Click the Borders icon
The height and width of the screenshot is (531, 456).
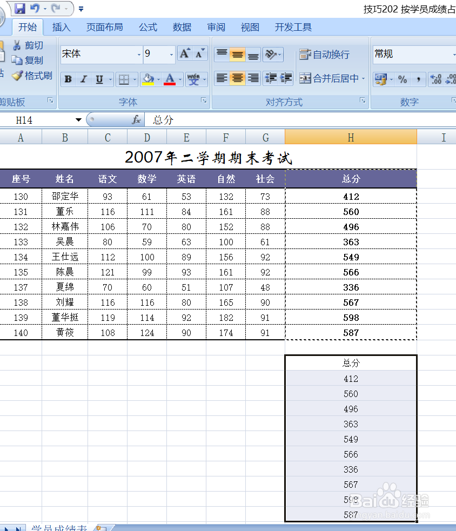(124, 79)
